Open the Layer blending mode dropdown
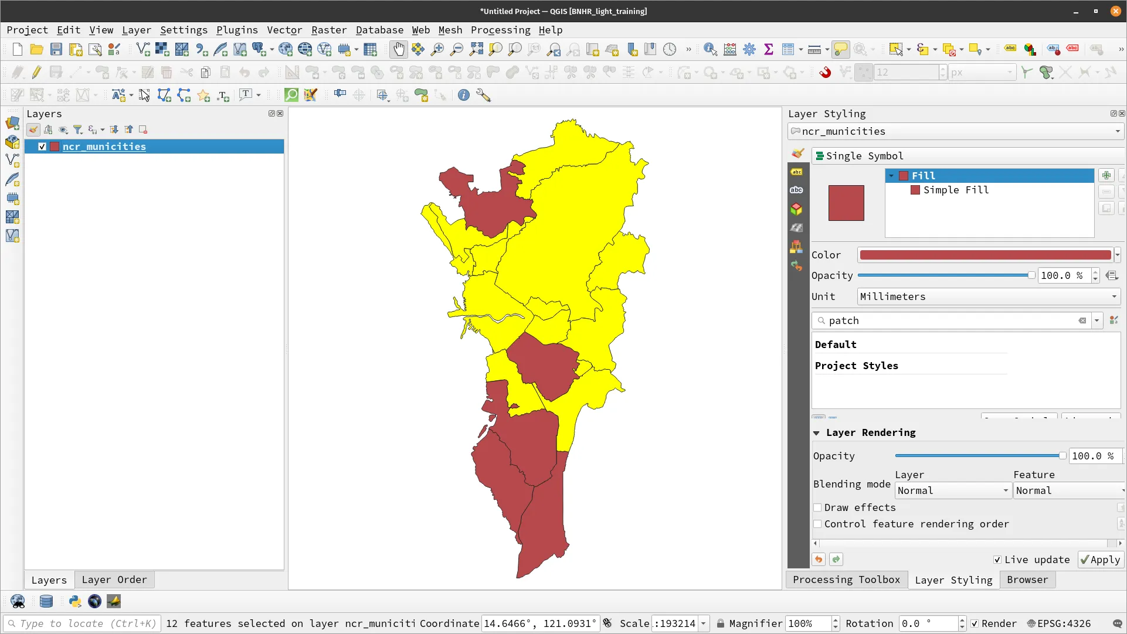 tap(953, 490)
